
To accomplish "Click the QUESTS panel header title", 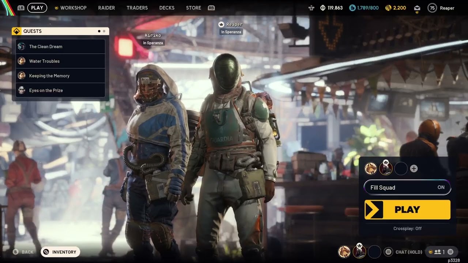I will point(33,31).
